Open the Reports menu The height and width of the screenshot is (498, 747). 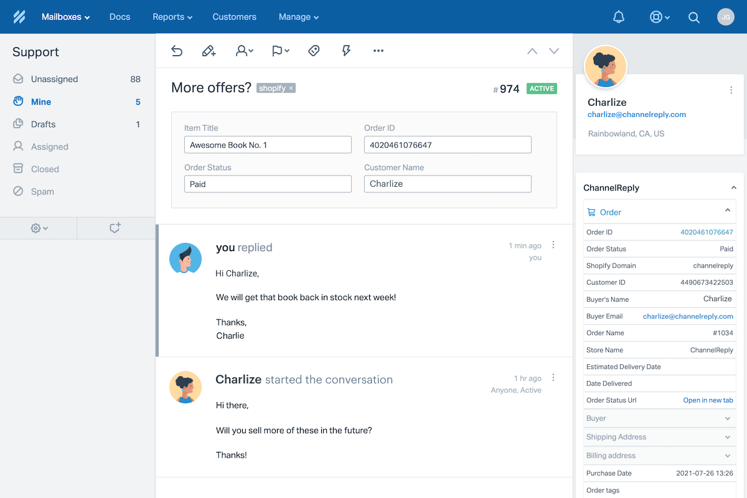(x=172, y=17)
